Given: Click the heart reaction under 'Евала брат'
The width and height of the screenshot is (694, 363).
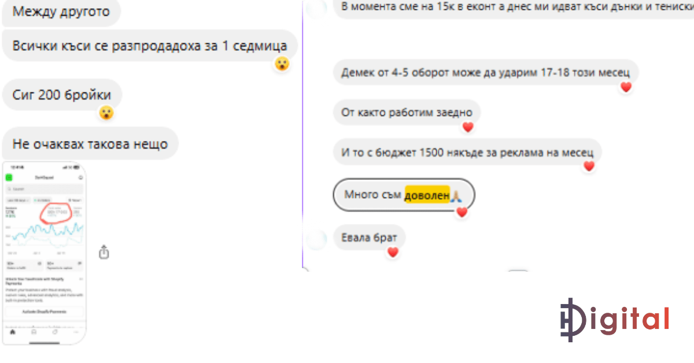Looking at the screenshot, I should coord(393,252).
